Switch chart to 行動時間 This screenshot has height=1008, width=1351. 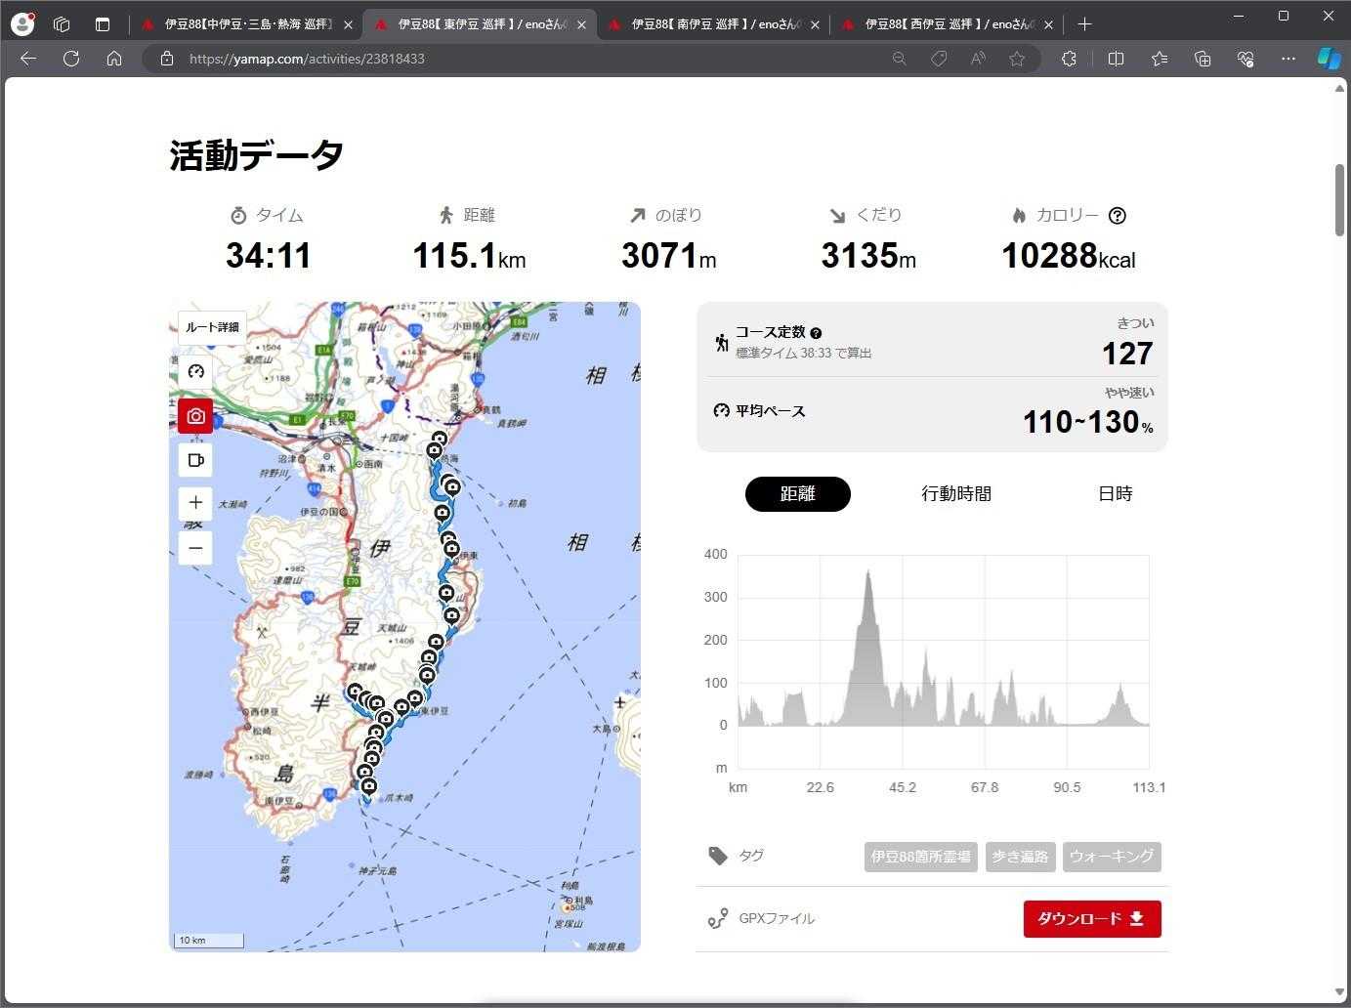coord(955,494)
